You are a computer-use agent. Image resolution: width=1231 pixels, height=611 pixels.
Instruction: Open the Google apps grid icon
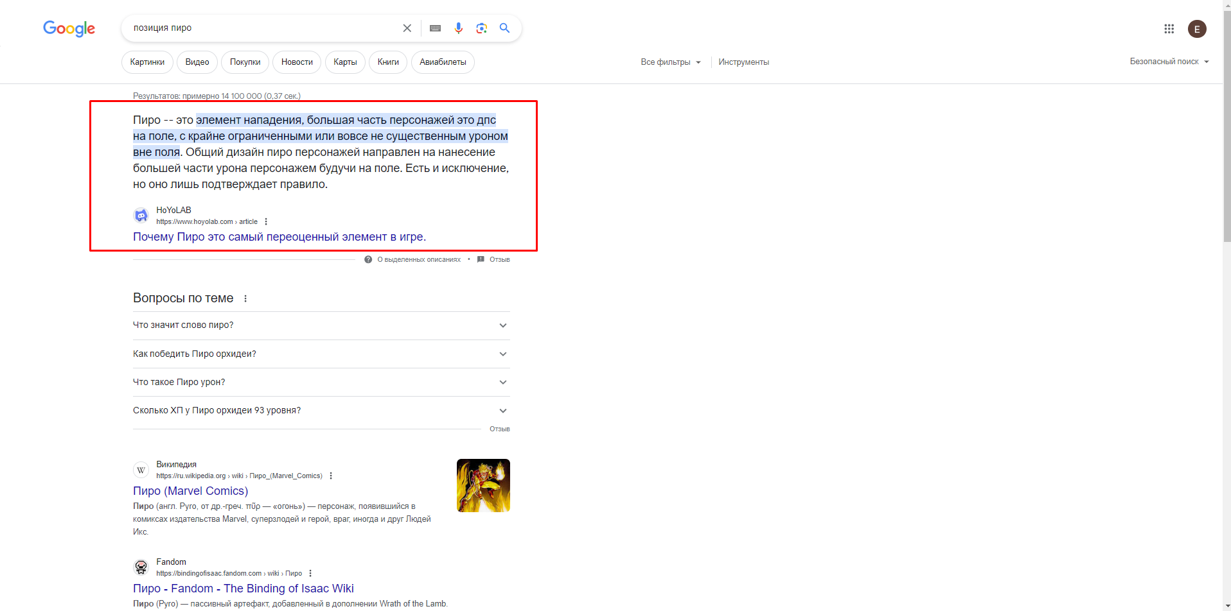coord(1169,28)
